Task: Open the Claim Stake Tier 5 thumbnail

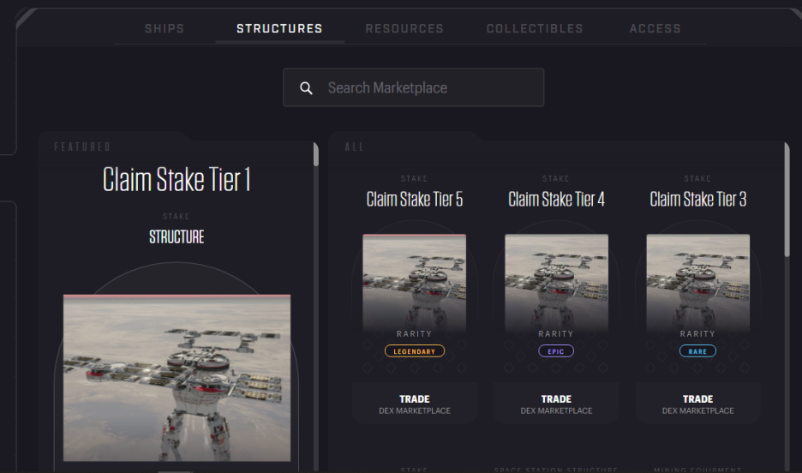Action: tap(415, 284)
